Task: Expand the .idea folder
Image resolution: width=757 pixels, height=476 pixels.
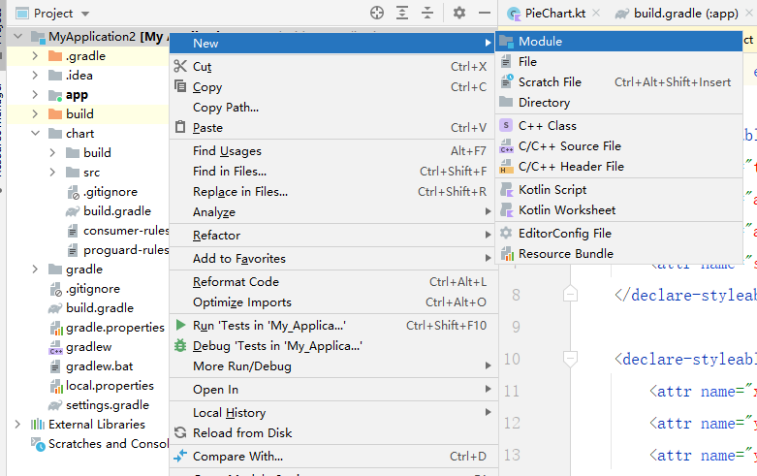Action: [x=35, y=76]
